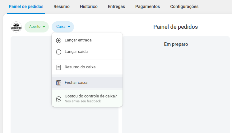Click the document icon for Resumo do caixa
Screen dimensions: 232x133
tap(58, 67)
